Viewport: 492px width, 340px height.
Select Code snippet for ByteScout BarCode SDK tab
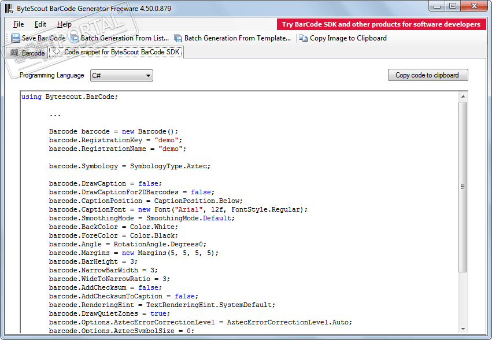[x=116, y=52]
